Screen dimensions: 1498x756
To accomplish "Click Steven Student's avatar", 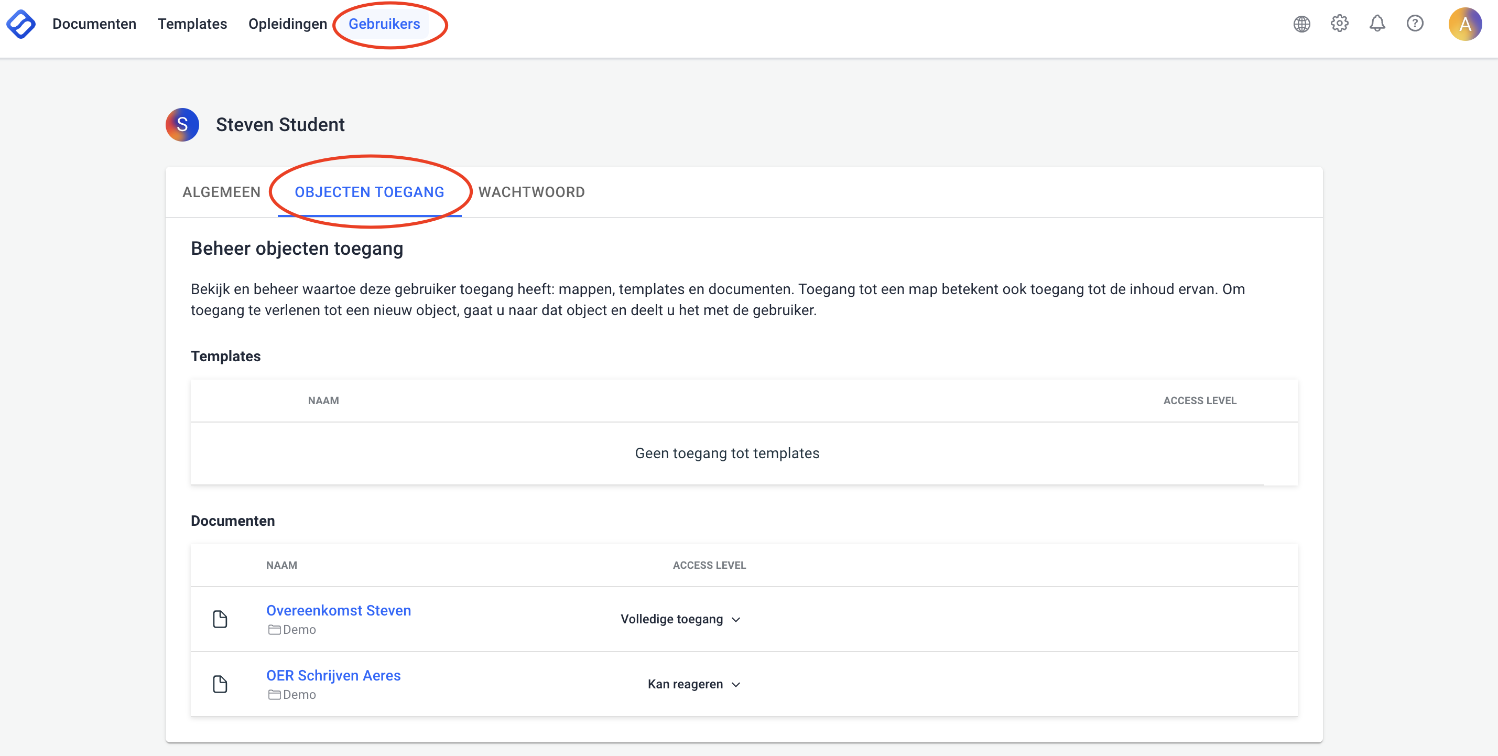I will (182, 124).
